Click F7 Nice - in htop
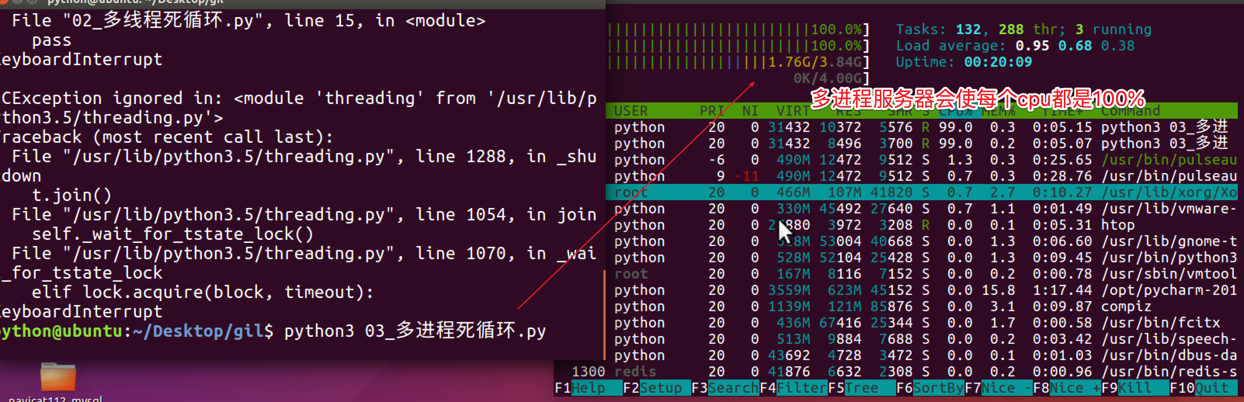This screenshot has width=1244, height=402. click(999, 388)
